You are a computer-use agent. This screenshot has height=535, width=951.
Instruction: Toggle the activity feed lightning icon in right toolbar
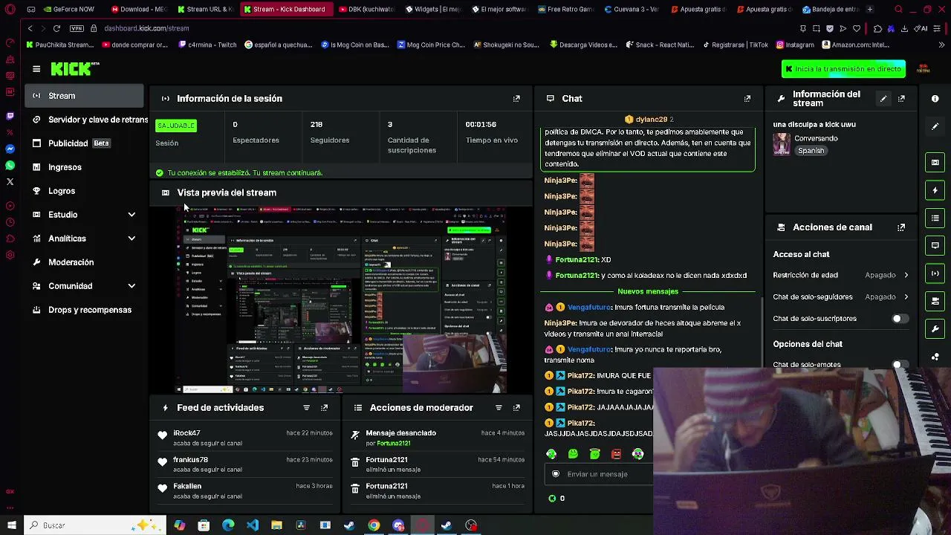[x=935, y=190]
